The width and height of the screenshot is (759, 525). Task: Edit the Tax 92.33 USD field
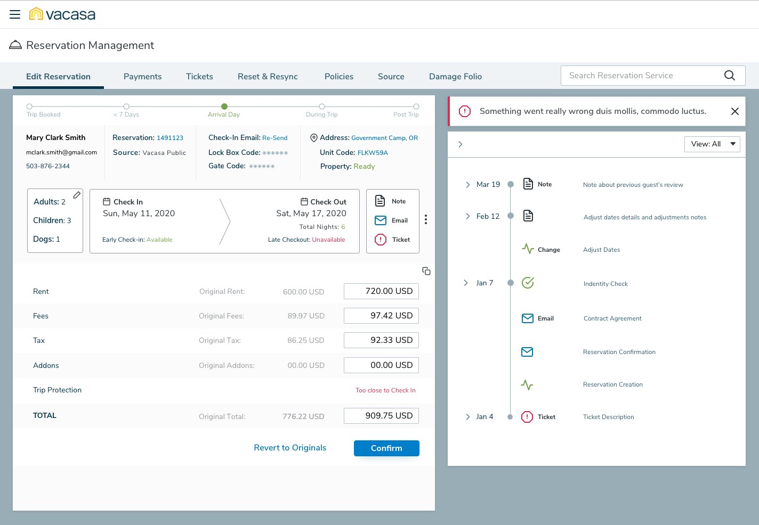click(381, 340)
